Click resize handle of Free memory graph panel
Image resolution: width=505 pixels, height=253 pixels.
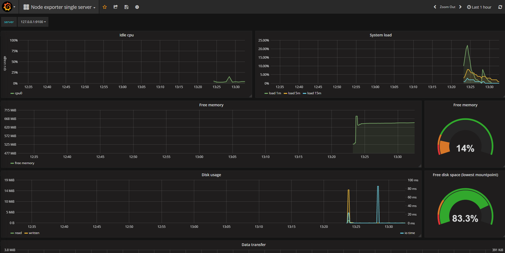point(420,166)
